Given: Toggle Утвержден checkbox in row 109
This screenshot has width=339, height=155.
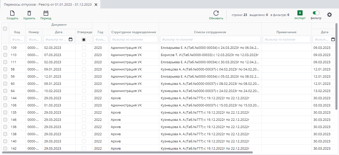Looking at the screenshot, I should click(x=84, y=48).
